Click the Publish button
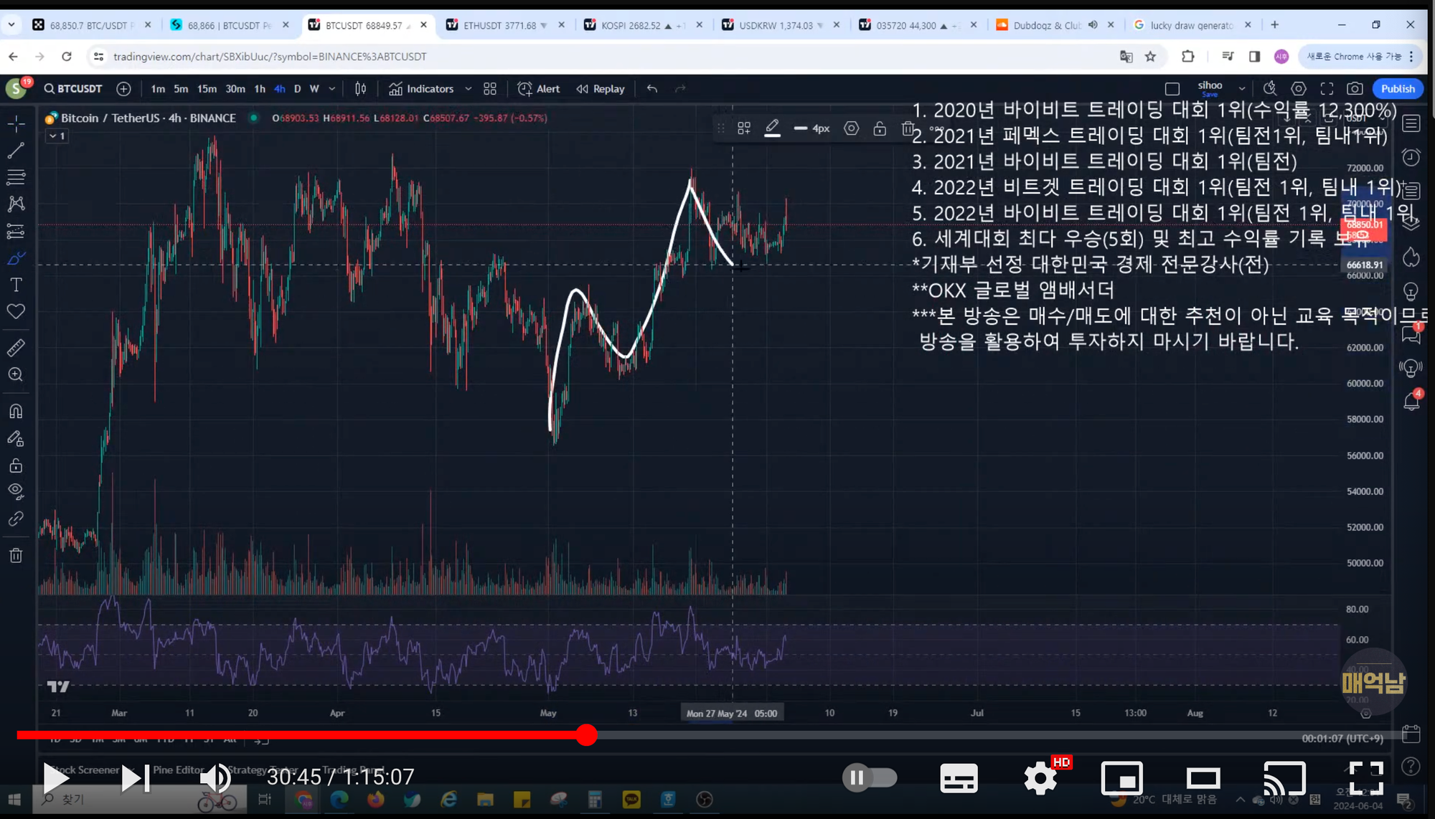The width and height of the screenshot is (1435, 819). coord(1398,89)
